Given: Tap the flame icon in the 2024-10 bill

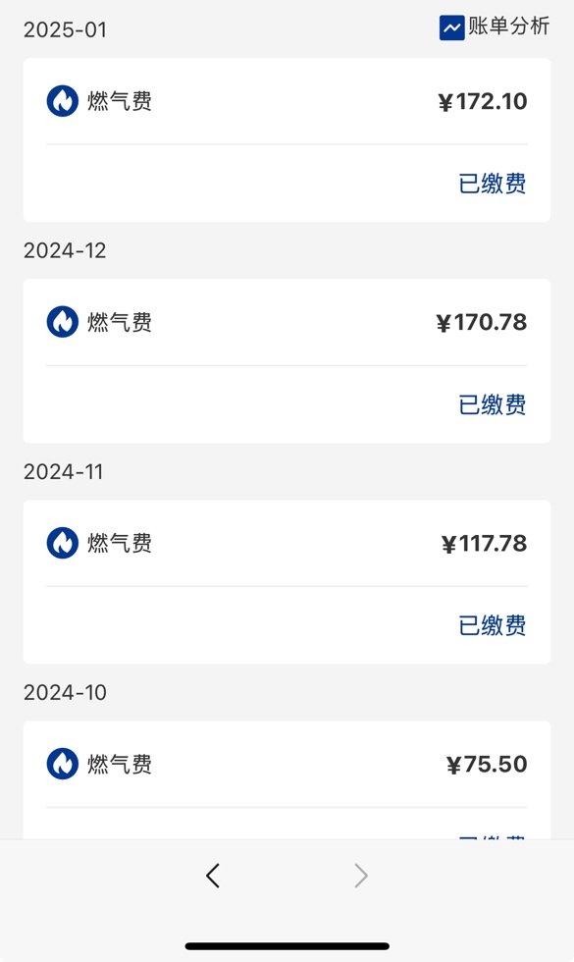Looking at the screenshot, I should tap(63, 764).
